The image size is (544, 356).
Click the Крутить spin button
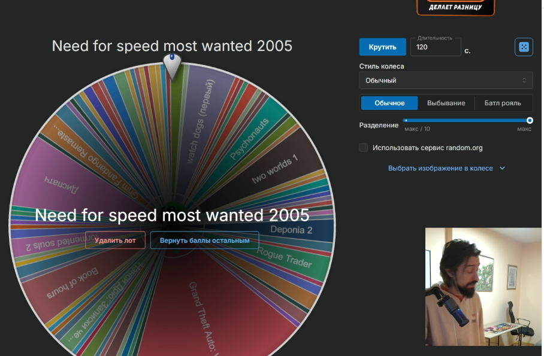pyautogui.click(x=382, y=47)
